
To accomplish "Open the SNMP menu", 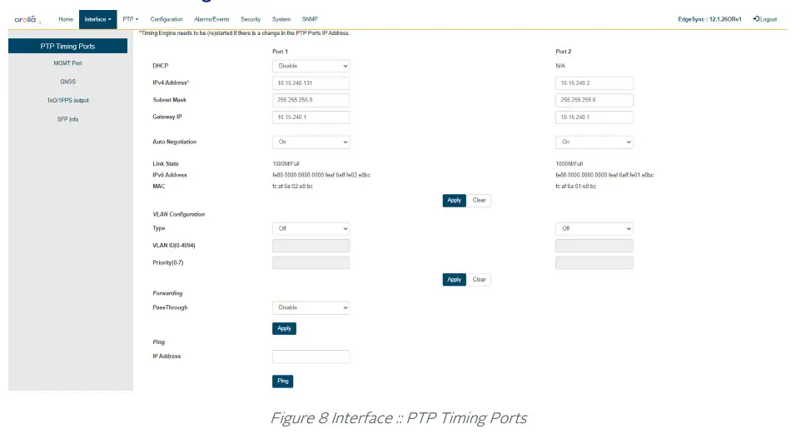I will click(310, 19).
